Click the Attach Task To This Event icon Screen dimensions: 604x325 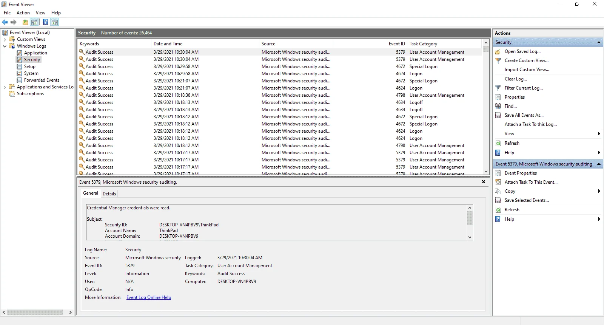498,182
